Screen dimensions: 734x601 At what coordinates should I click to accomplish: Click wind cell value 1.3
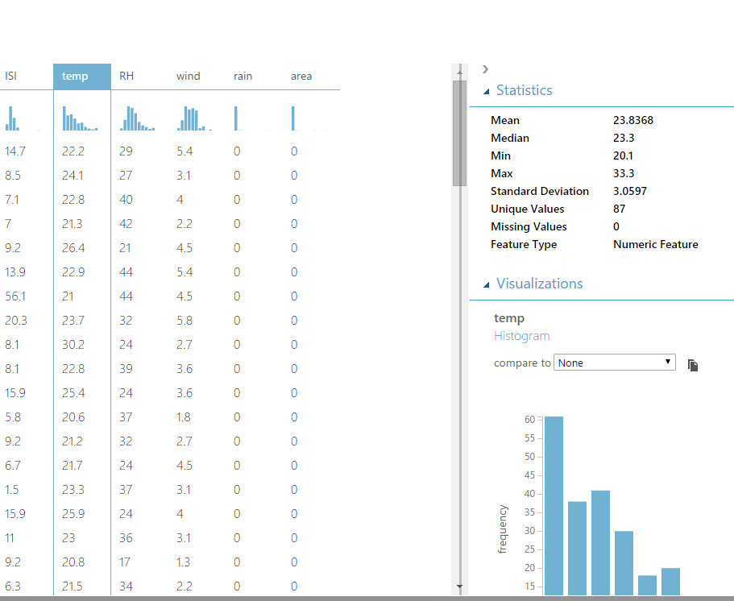point(183,562)
